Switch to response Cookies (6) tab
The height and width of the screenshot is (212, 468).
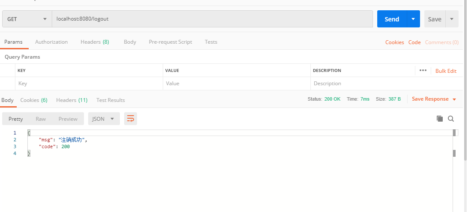pyautogui.click(x=34, y=100)
